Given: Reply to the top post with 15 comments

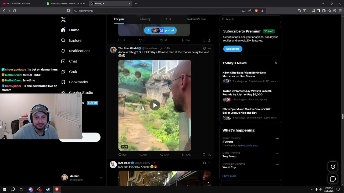Looking at the screenshot, I should point(121,40).
